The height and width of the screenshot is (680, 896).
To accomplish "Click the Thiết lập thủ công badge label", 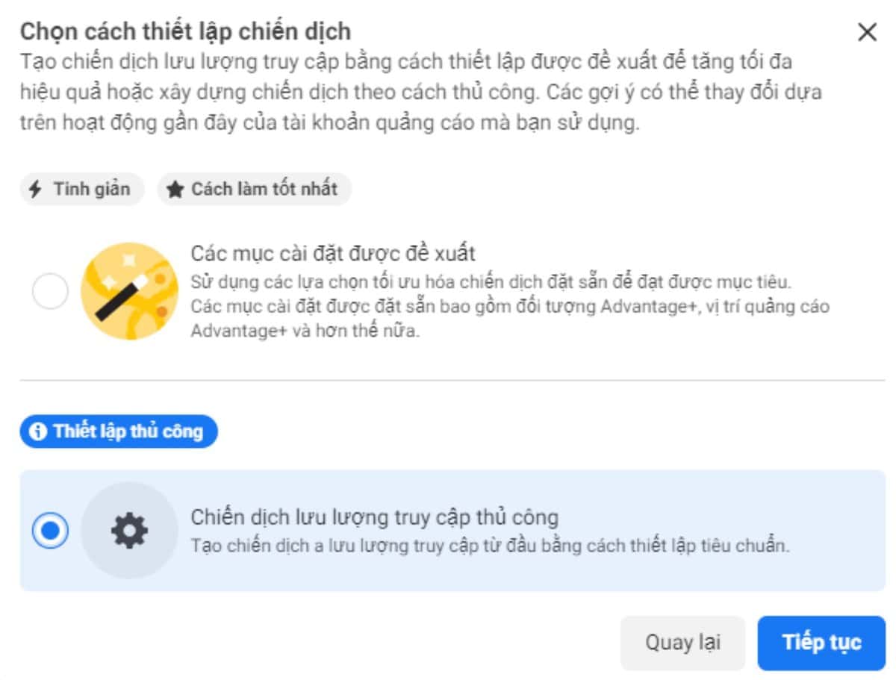I will tap(128, 432).
